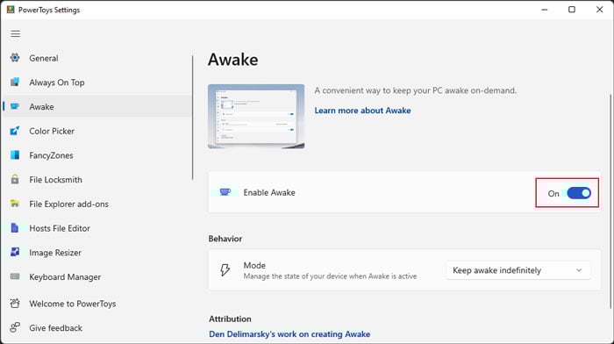This screenshot has height=344, width=614.
Task: Click the Behavior section heading
Action: click(225, 239)
